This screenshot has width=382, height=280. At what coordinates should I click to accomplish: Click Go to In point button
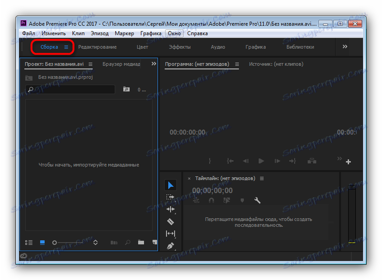coord(230,161)
